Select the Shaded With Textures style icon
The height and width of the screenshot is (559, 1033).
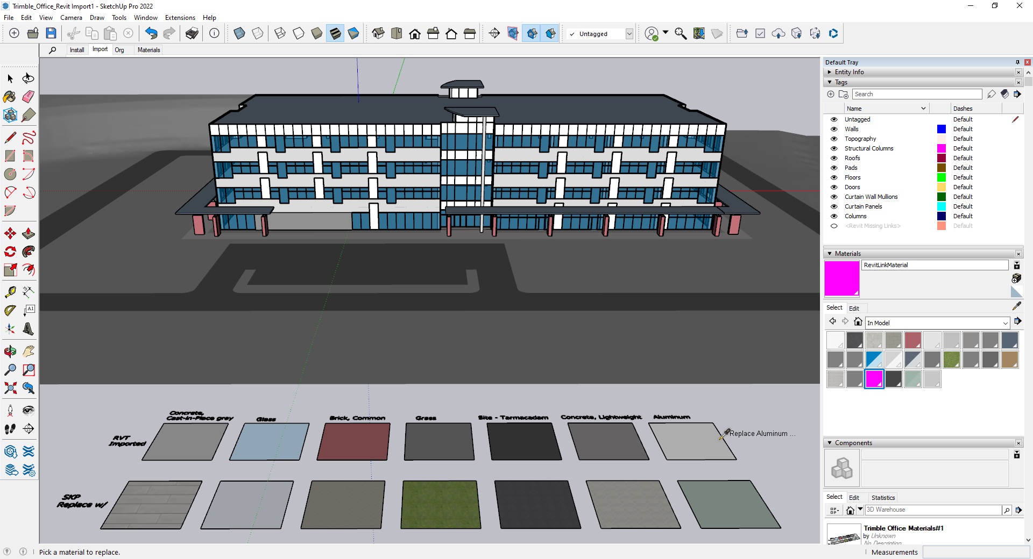(x=335, y=33)
